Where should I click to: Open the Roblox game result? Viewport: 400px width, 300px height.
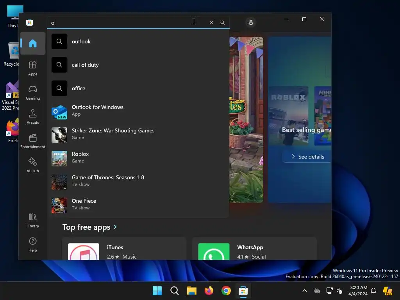(x=138, y=159)
